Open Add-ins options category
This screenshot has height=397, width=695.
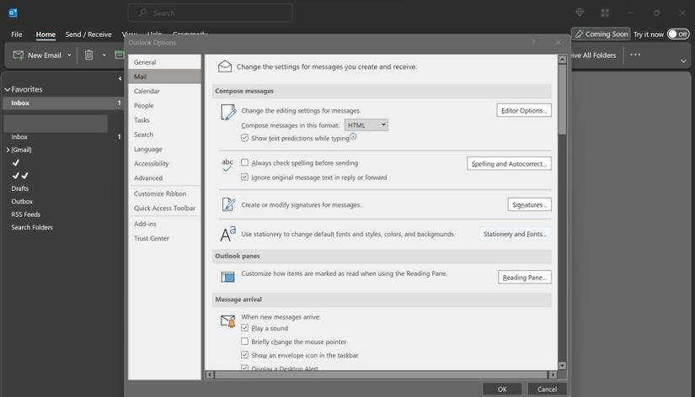164,224
